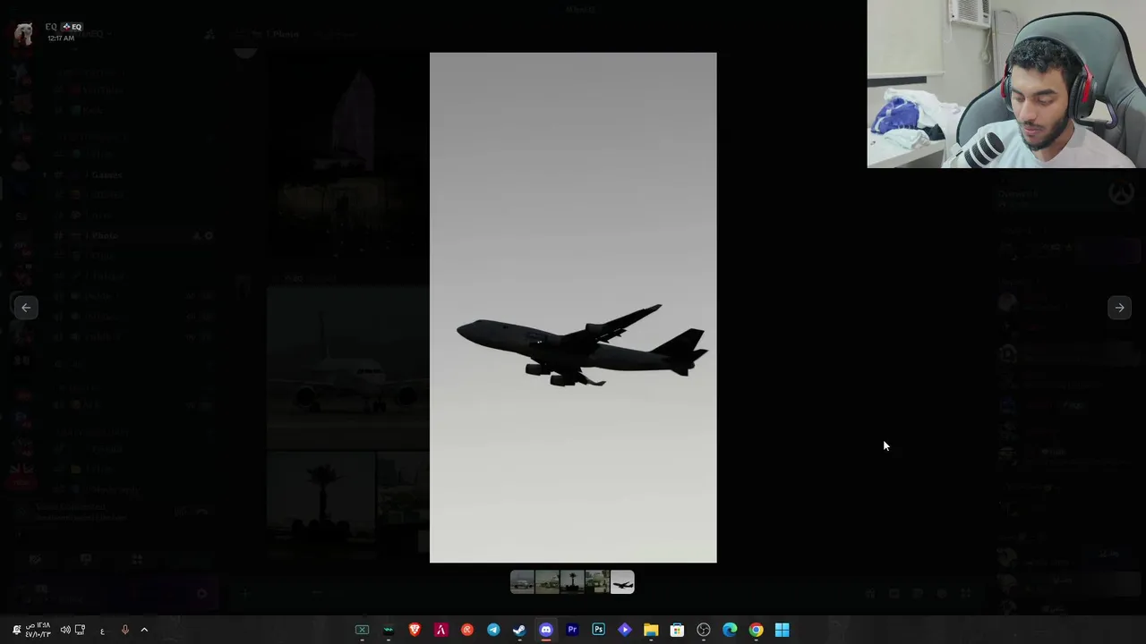This screenshot has height=644, width=1146.
Task: Open the Windows Start menu
Action: 783,631
